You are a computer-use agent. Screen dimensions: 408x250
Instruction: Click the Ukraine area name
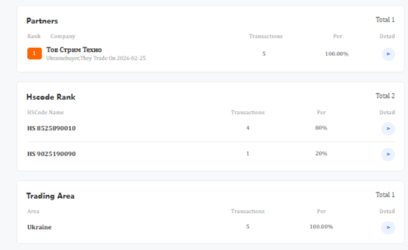(39, 227)
